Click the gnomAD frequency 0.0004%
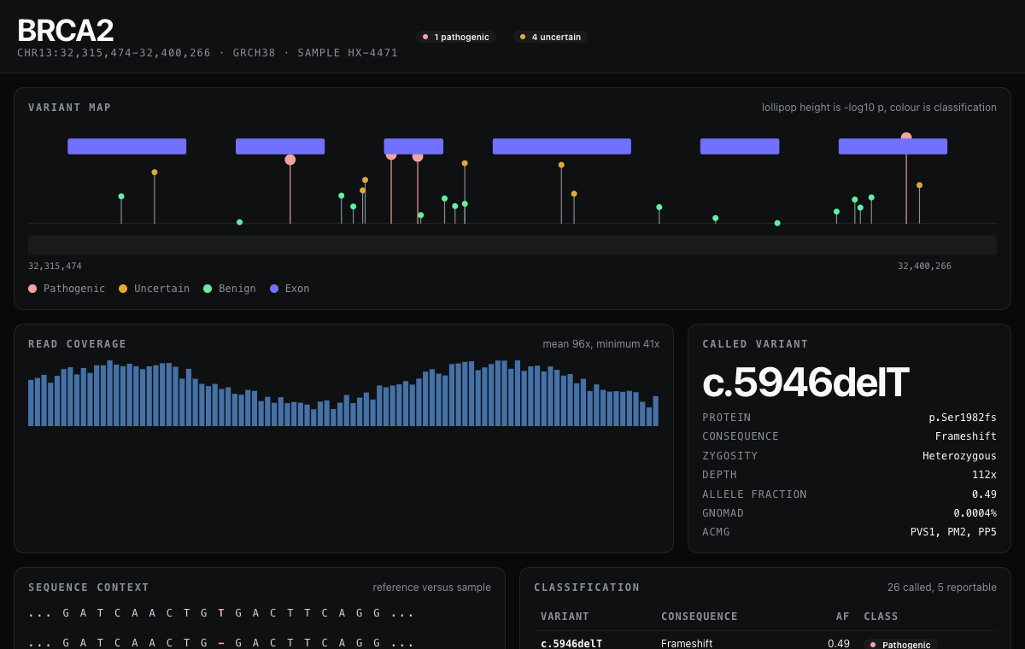The height and width of the screenshot is (649, 1025). click(975, 513)
